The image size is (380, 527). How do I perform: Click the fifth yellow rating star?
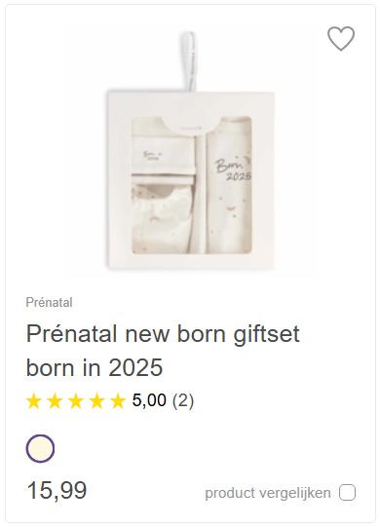click(118, 401)
